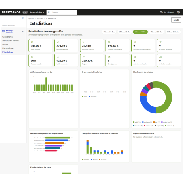The width and height of the screenshot is (183, 183).
Task: Toggle the expired legend entry
Action: click(x=159, y=126)
